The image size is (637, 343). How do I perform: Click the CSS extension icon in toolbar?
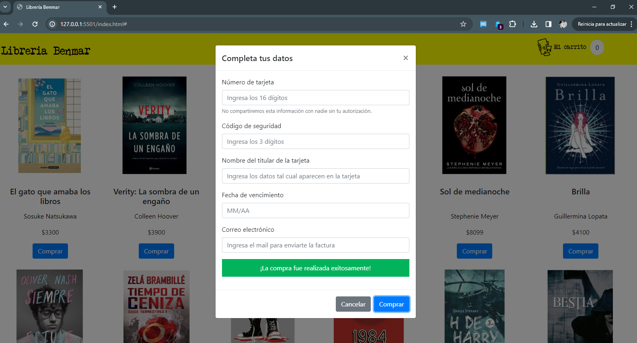coord(483,24)
